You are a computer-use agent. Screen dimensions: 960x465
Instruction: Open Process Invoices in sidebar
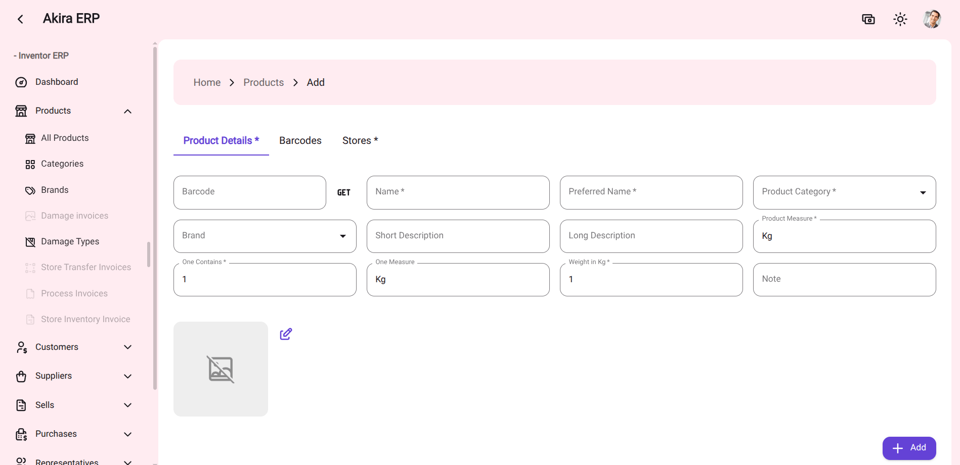point(74,293)
